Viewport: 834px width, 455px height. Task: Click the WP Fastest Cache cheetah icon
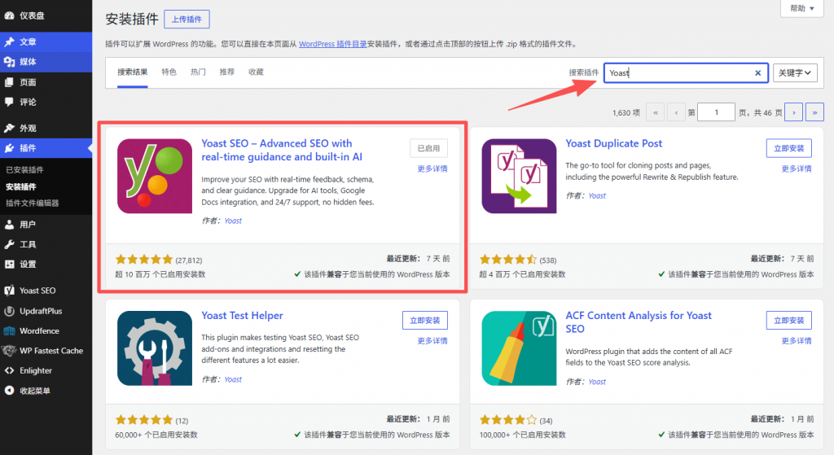(9, 351)
